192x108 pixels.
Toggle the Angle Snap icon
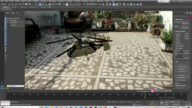click(x=74, y=4)
